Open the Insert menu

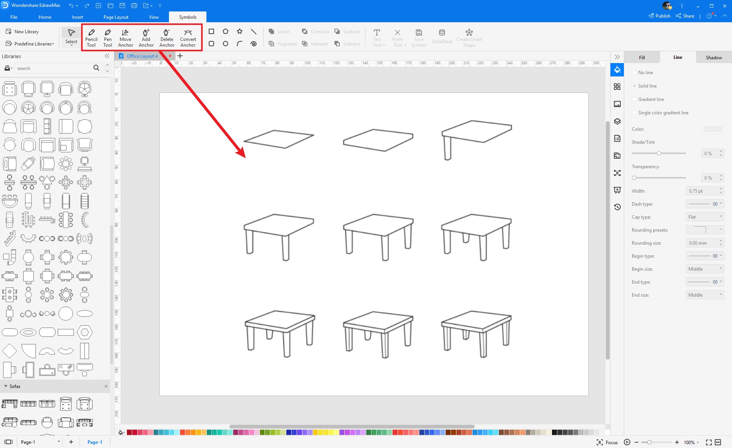pyautogui.click(x=78, y=17)
